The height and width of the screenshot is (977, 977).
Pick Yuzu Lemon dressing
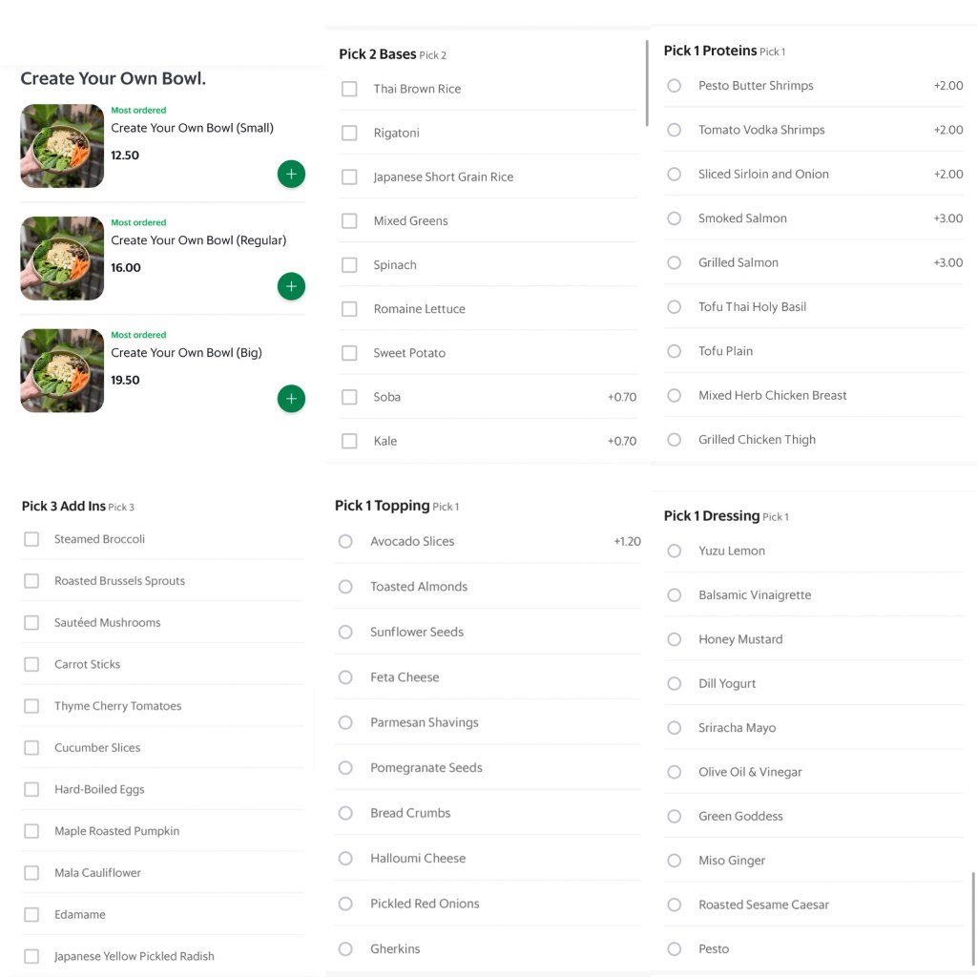675,551
